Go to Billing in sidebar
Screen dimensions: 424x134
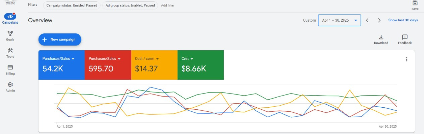pos(10,68)
